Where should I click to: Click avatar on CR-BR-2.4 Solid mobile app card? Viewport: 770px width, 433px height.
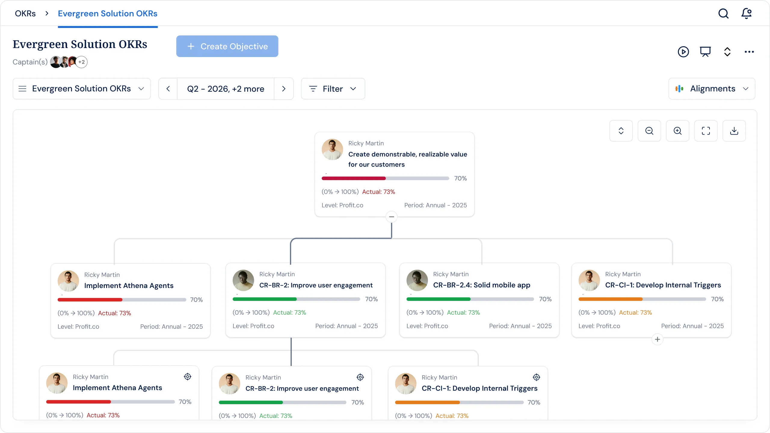(x=417, y=280)
